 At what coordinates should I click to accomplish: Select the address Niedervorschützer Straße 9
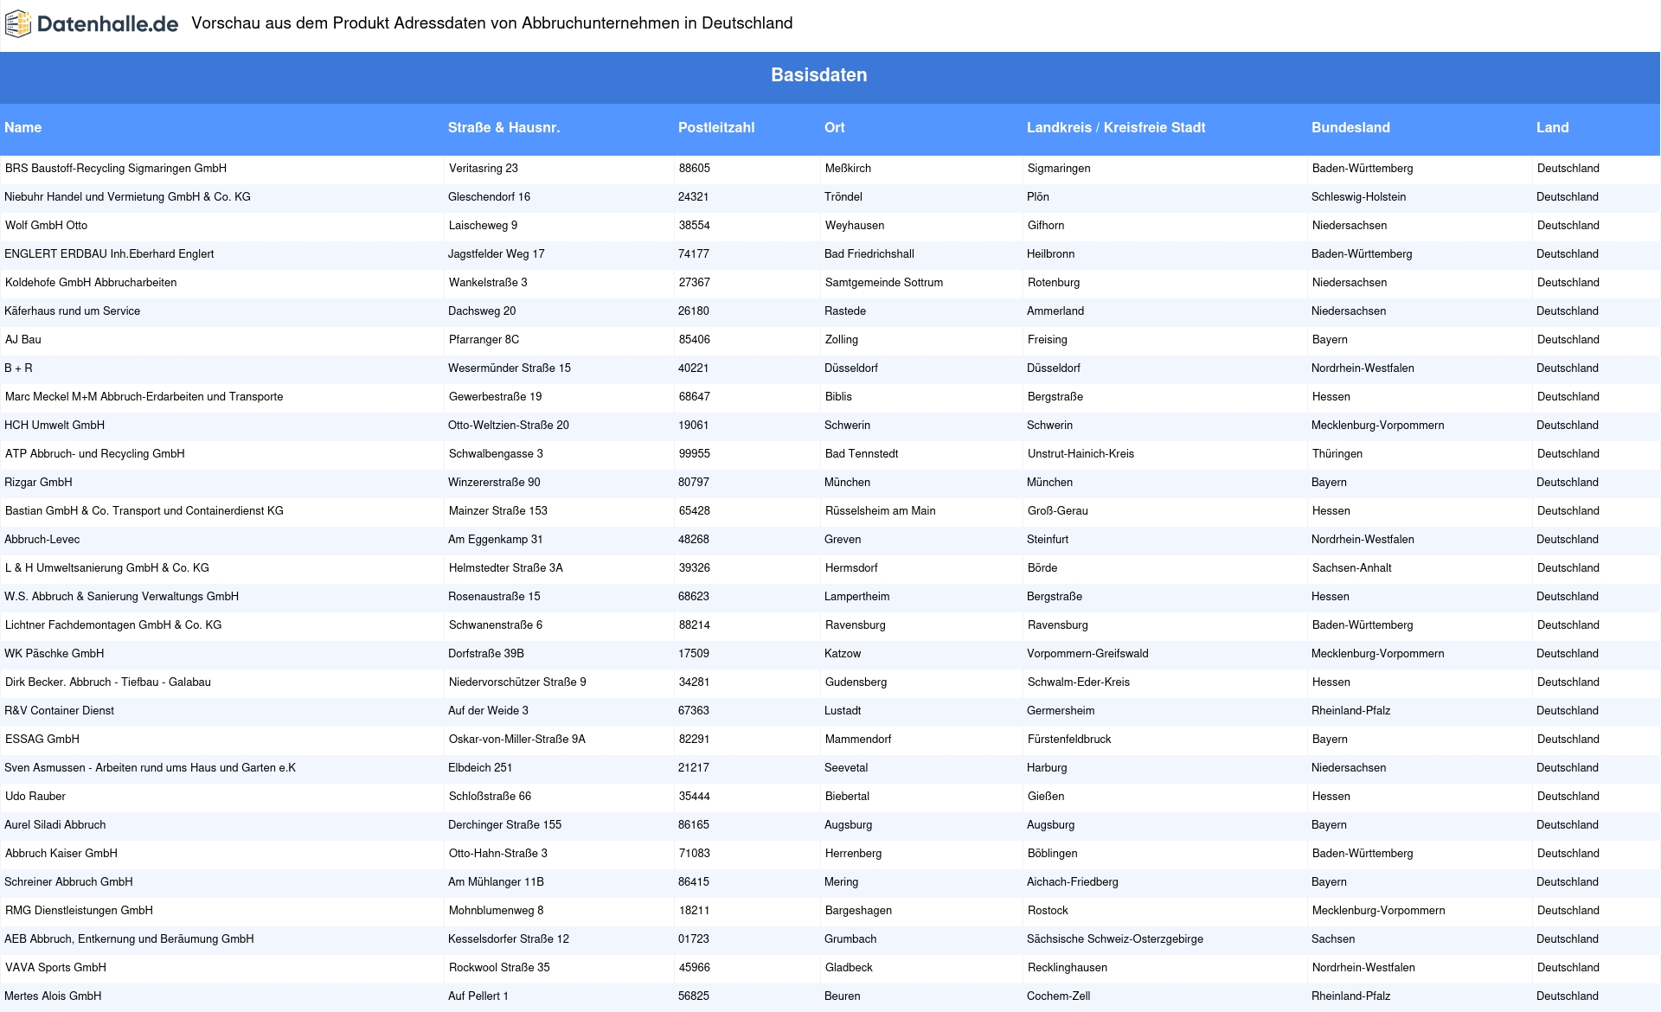[517, 682]
